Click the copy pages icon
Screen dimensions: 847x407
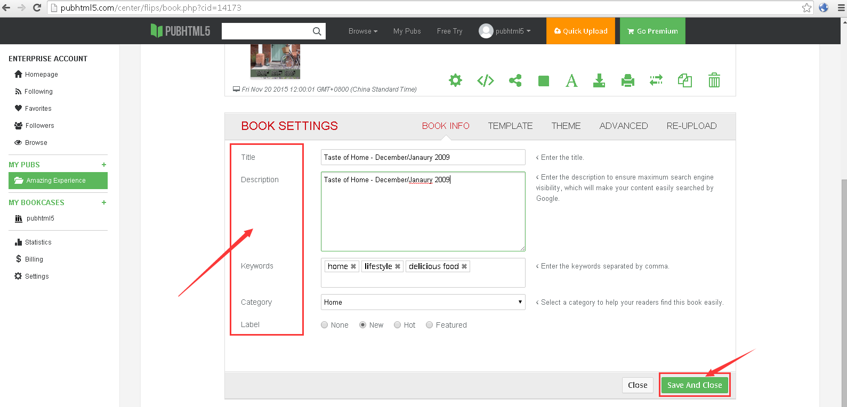685,80
